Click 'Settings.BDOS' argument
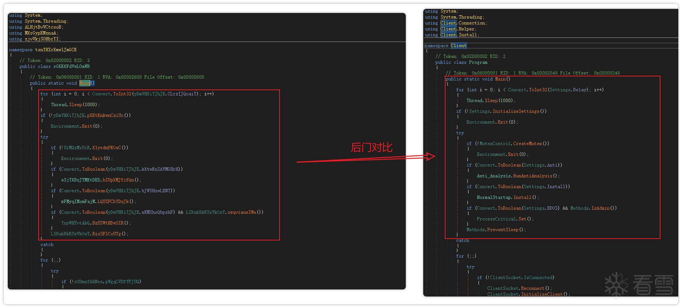This screenshot has height=308, width=682. tap(541, 208)
